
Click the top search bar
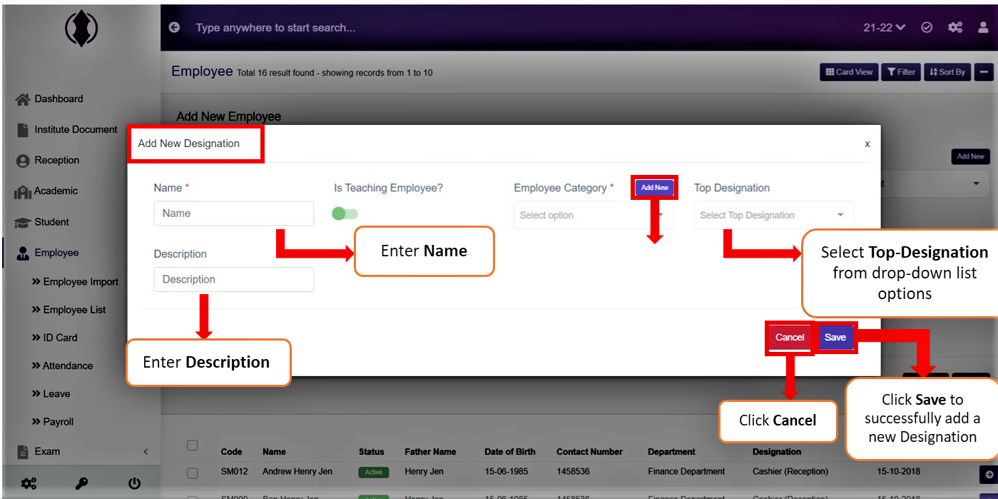pos(275,28)
